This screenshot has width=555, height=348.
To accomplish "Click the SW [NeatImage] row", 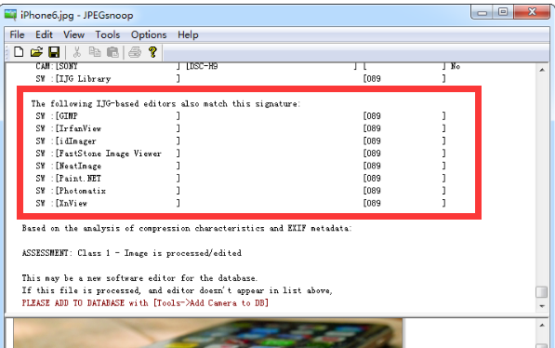I will [x=241, y=166].
